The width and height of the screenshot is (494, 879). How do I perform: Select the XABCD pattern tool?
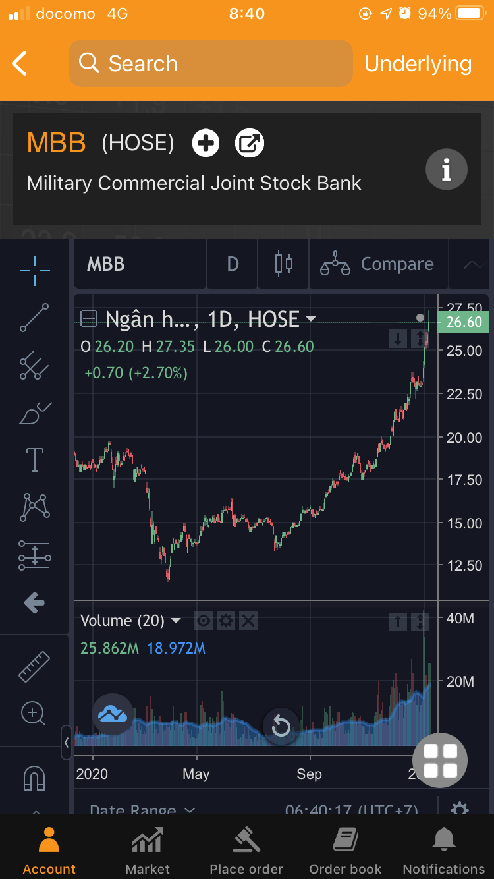pyautogui.click(x=34, y=507)
